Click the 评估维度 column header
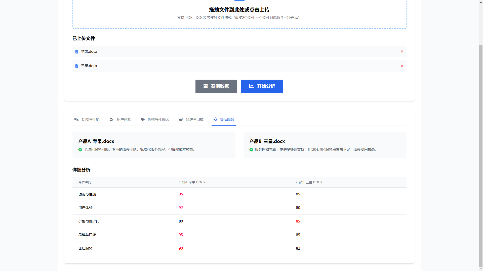The image size is (483, 271). click(x=85, y=182)
